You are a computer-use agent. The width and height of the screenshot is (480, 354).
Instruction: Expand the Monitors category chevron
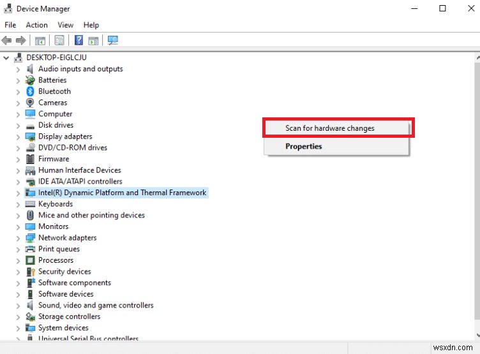18,226
